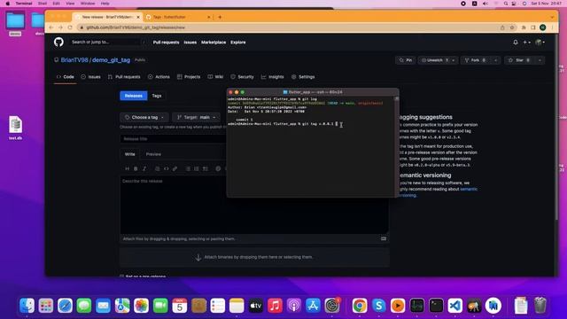Open the Shell menu in menu bar
Viewport: 567px width, 319px height.
tap(43, 4)
